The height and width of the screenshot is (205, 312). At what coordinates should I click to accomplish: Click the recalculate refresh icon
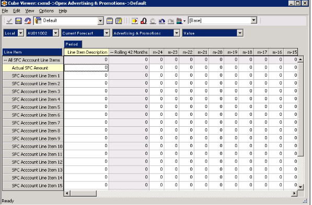(28, 21)
